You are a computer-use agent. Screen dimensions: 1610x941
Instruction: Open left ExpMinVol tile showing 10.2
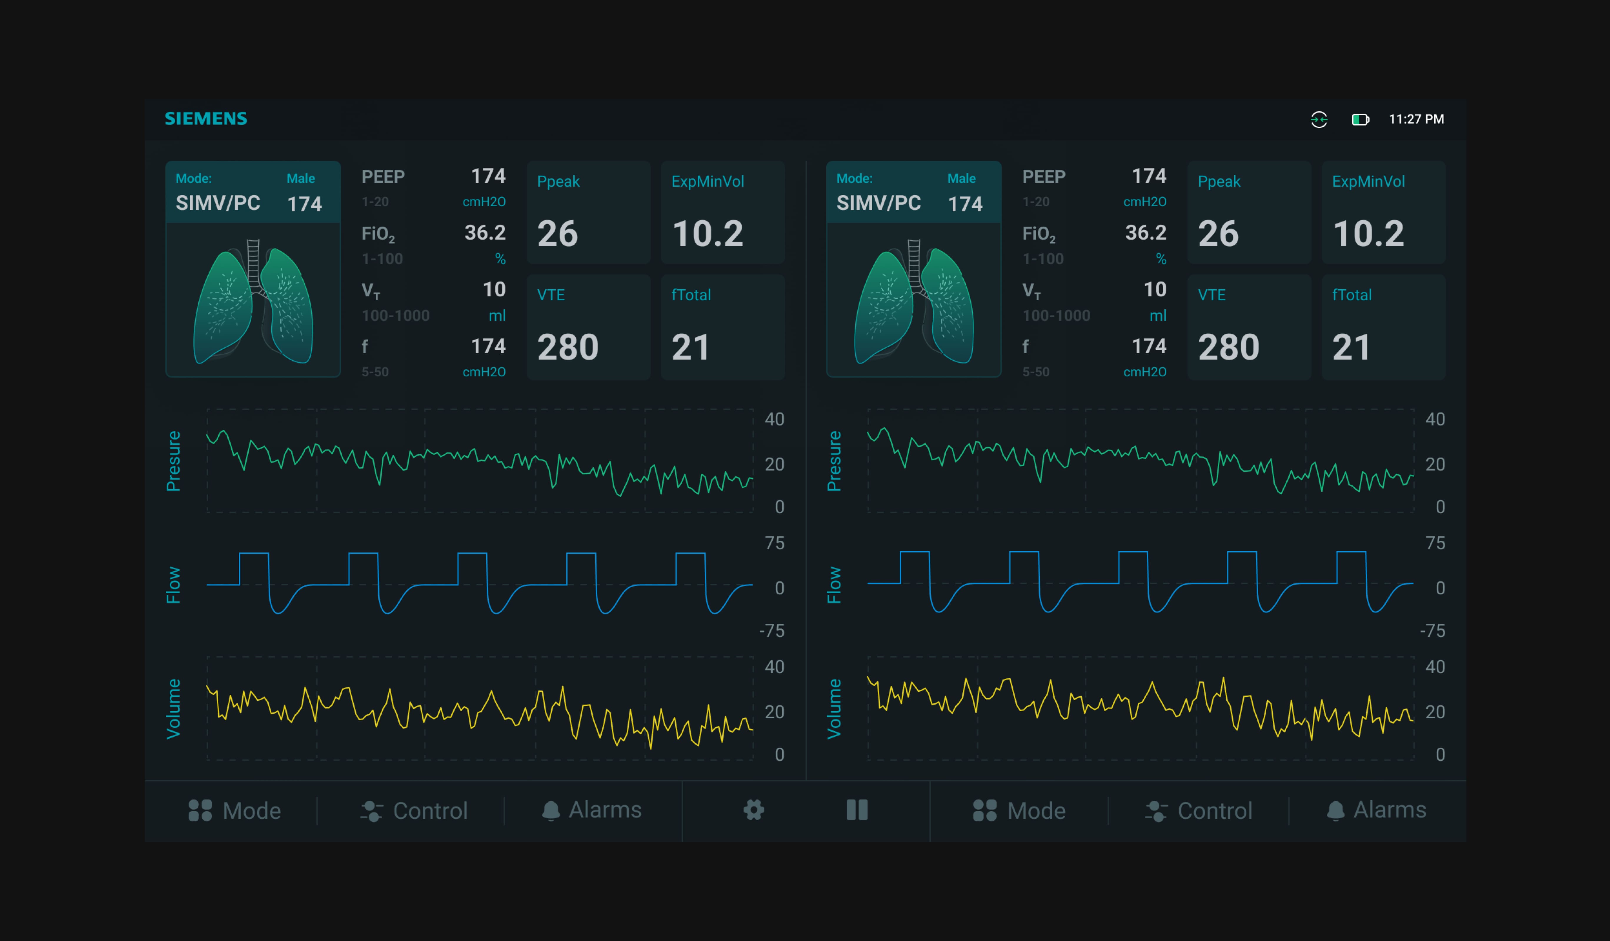click(x=723, y=213)
